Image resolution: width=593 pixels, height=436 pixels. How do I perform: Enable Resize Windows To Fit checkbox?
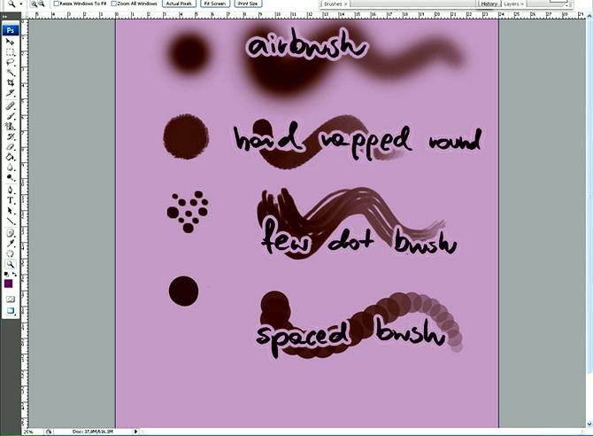click(x=57, y=4)
